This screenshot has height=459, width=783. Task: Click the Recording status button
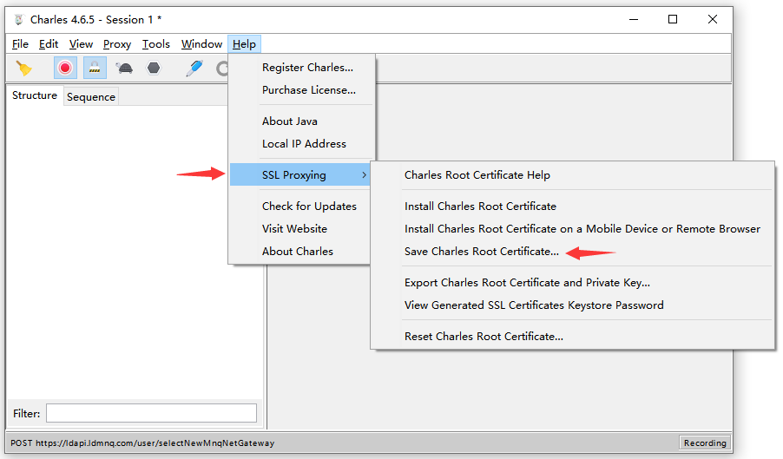705,443
